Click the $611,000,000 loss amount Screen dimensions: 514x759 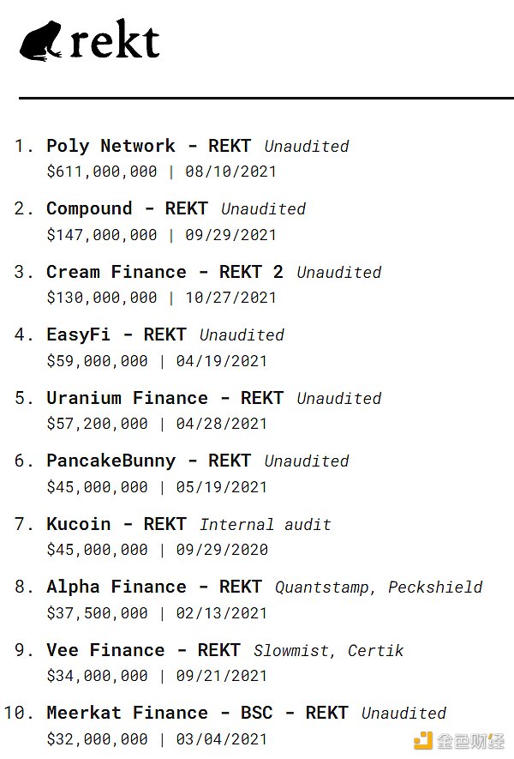(102, 172)
